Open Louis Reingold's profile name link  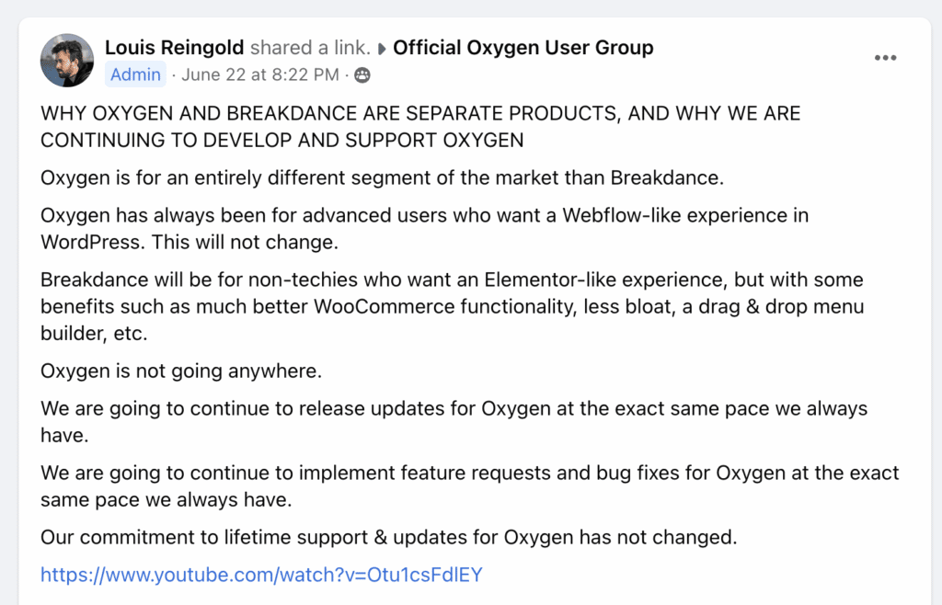tap(174, 48)
